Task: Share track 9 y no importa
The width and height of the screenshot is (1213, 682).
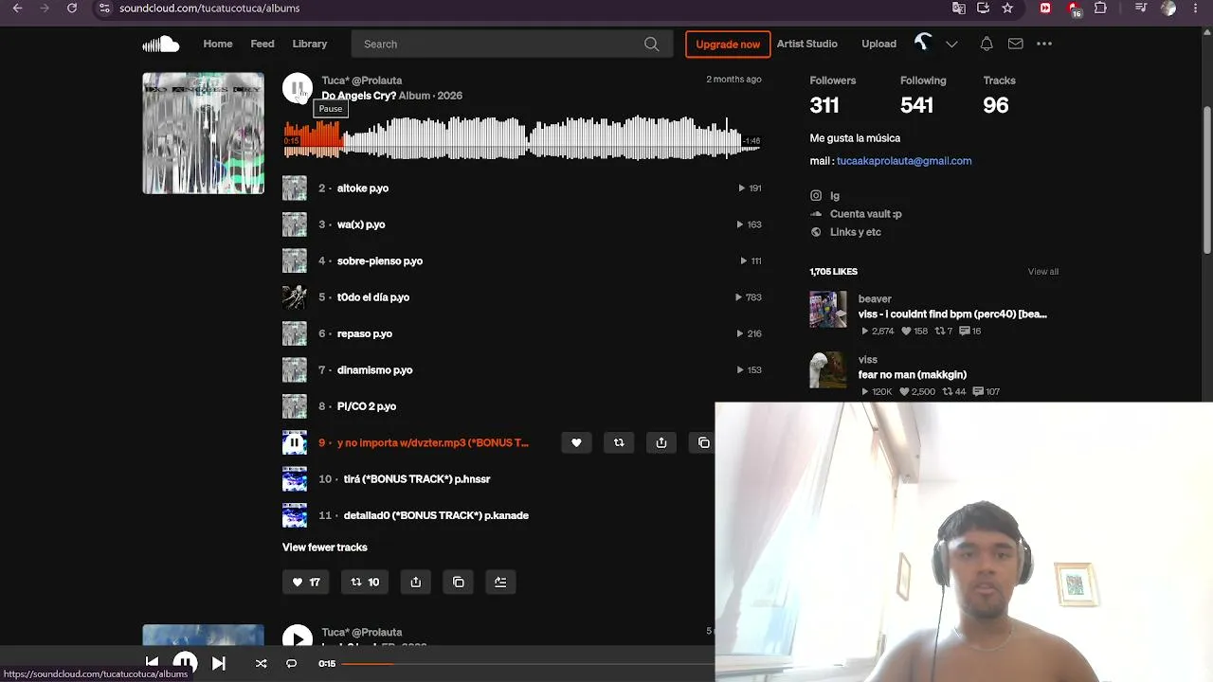Action: tap(661, 442)
